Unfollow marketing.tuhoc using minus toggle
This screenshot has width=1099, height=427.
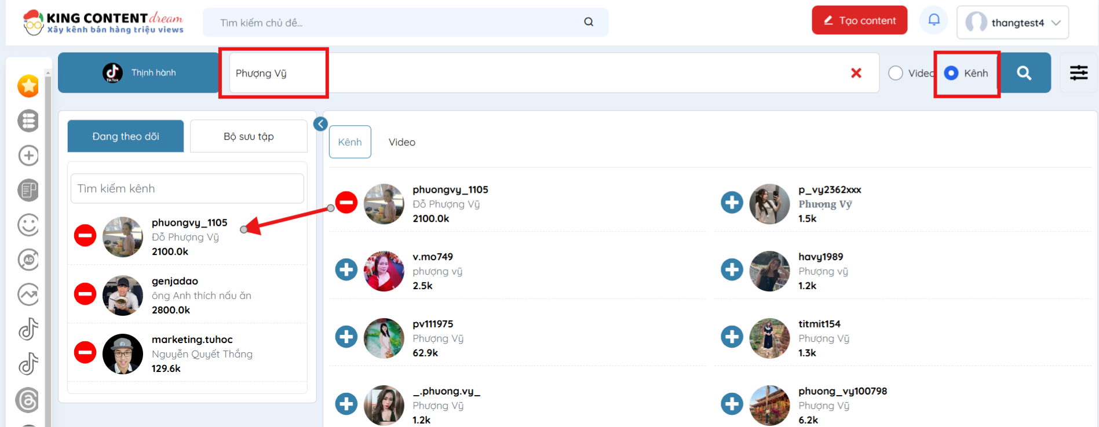85,352
